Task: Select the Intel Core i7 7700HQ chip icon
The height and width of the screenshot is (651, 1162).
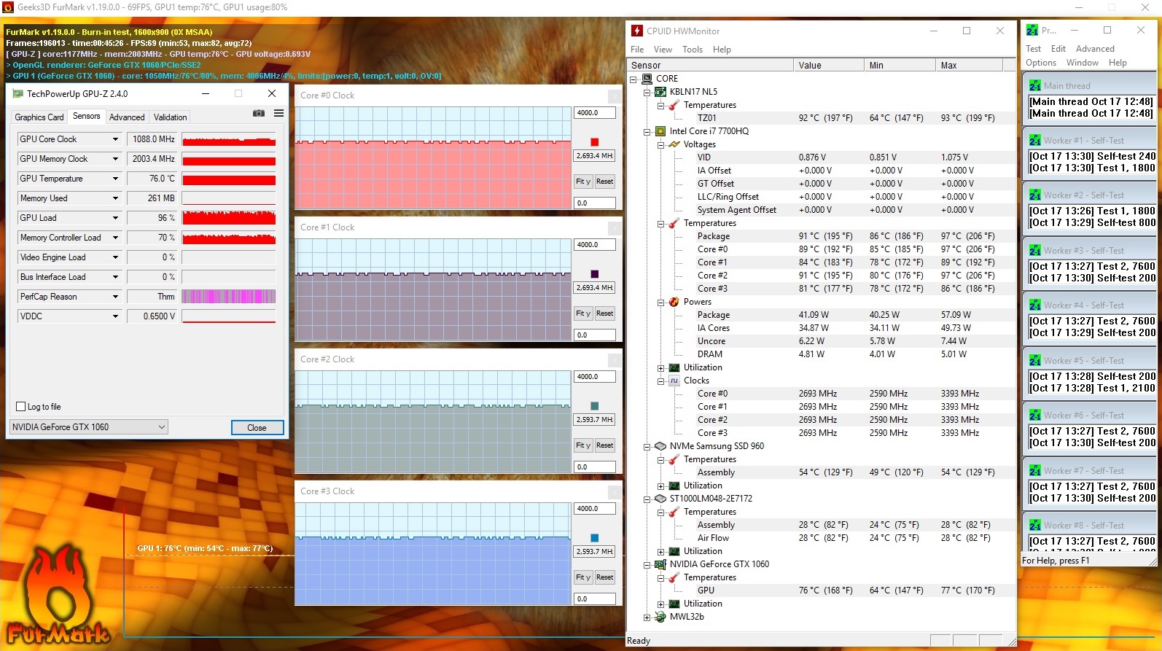Action: [x=660, y=131]
